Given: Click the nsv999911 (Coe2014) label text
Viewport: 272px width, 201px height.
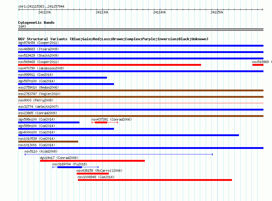Looking at the screenshot, I should 36,75.
